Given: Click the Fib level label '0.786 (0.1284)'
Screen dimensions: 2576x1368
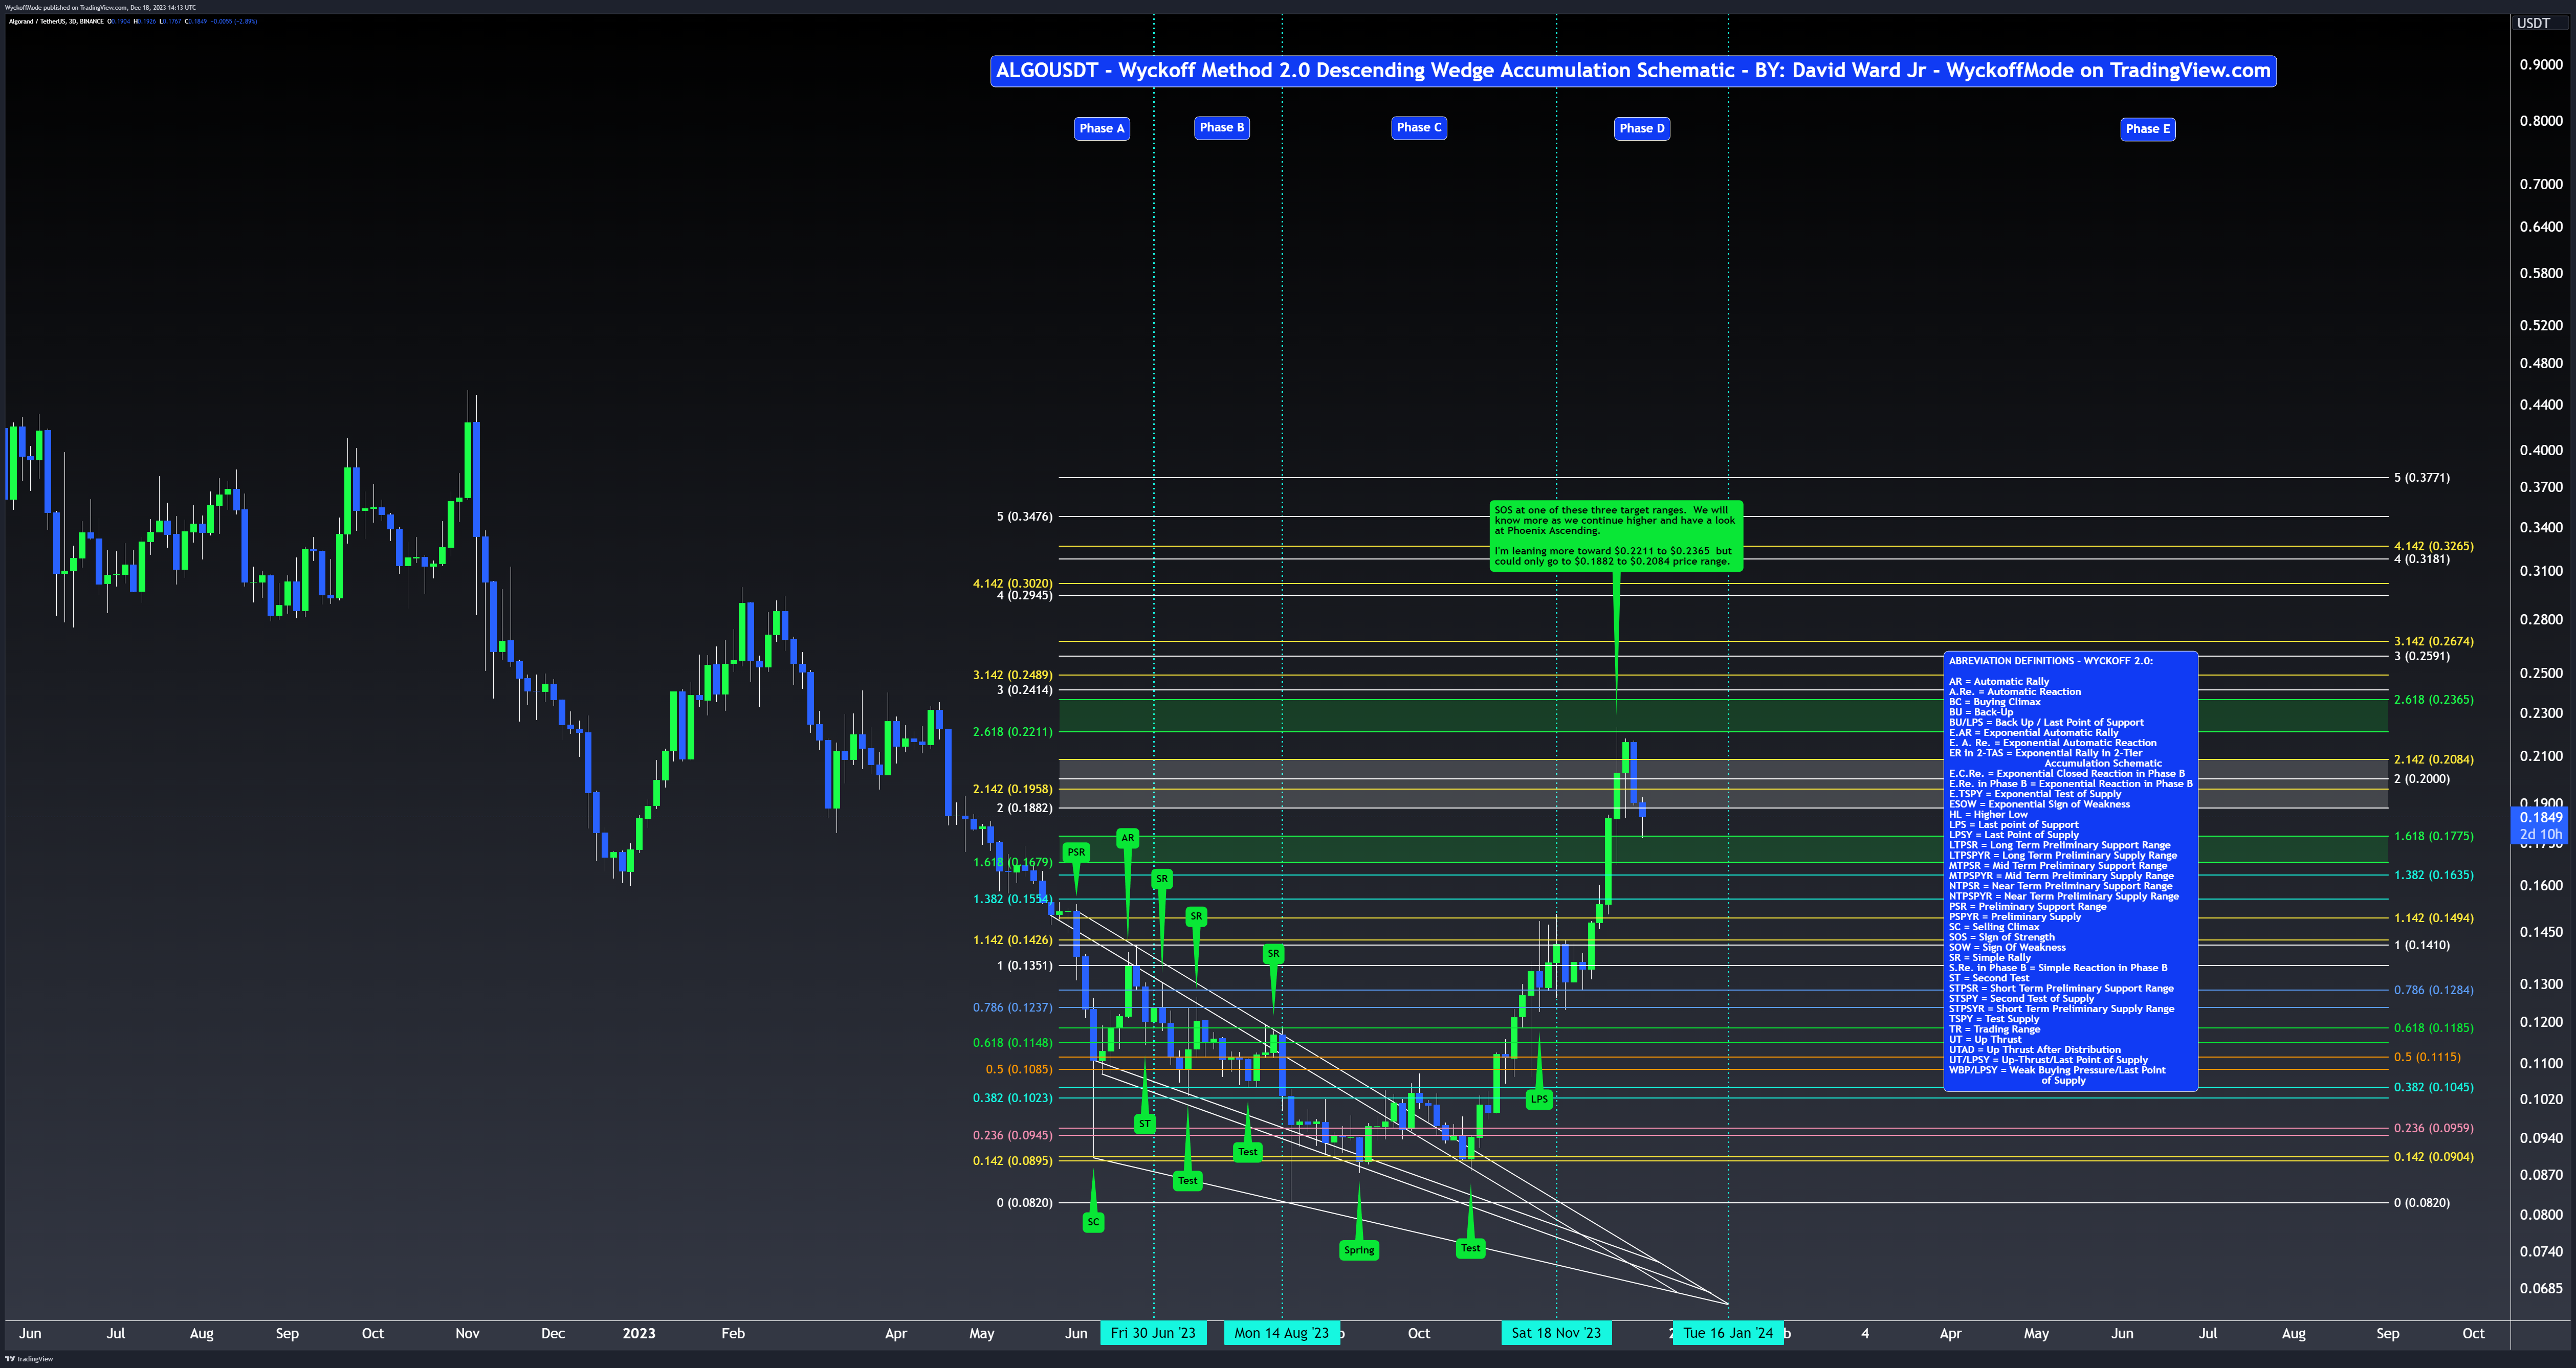Looking at the screenshot, I should click(2434, 990).
